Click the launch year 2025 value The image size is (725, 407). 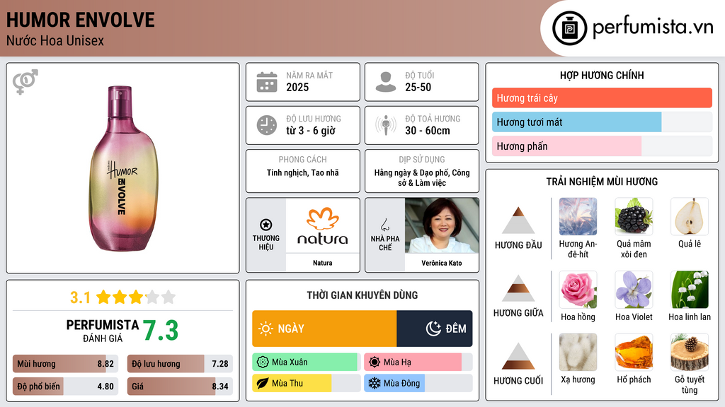coord(297,87)
